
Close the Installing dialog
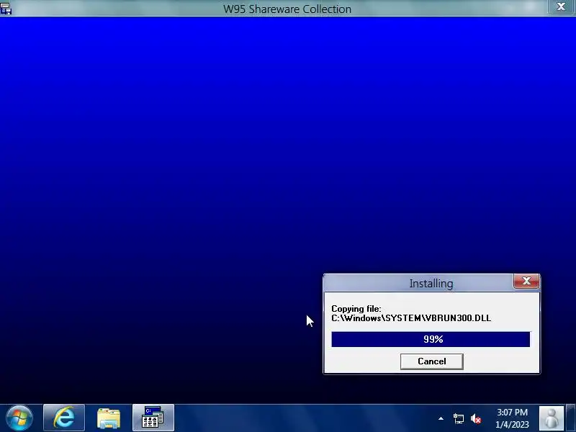tap(526, 282)
